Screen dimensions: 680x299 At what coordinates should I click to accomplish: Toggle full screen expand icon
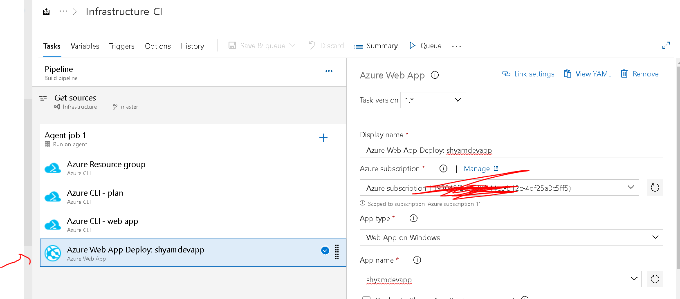click(666, 45)
